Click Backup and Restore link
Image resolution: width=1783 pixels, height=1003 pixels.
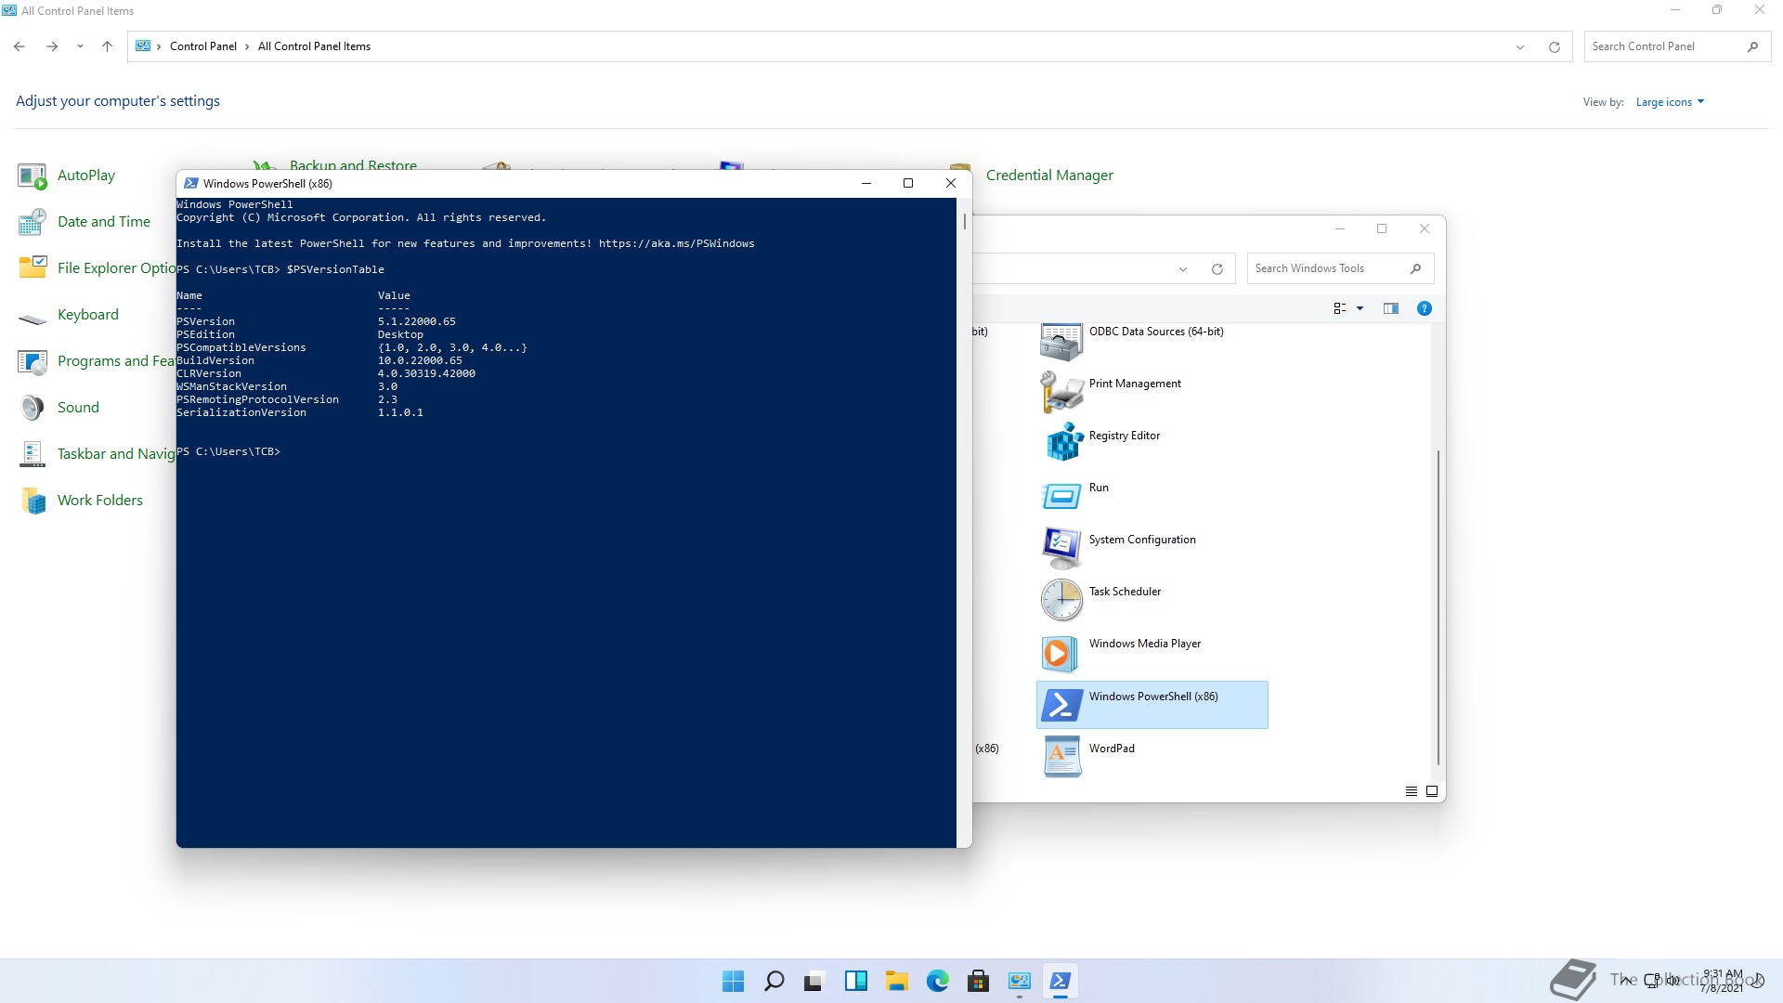pos(353,165)
